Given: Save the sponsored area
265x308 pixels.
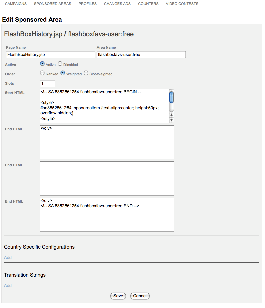Looking at the screenshot, I should [118, 296].
